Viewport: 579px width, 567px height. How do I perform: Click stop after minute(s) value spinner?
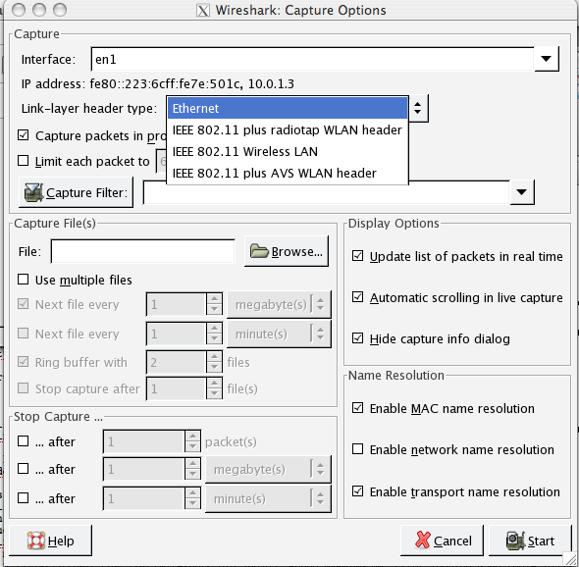click(x=152, y=498)
